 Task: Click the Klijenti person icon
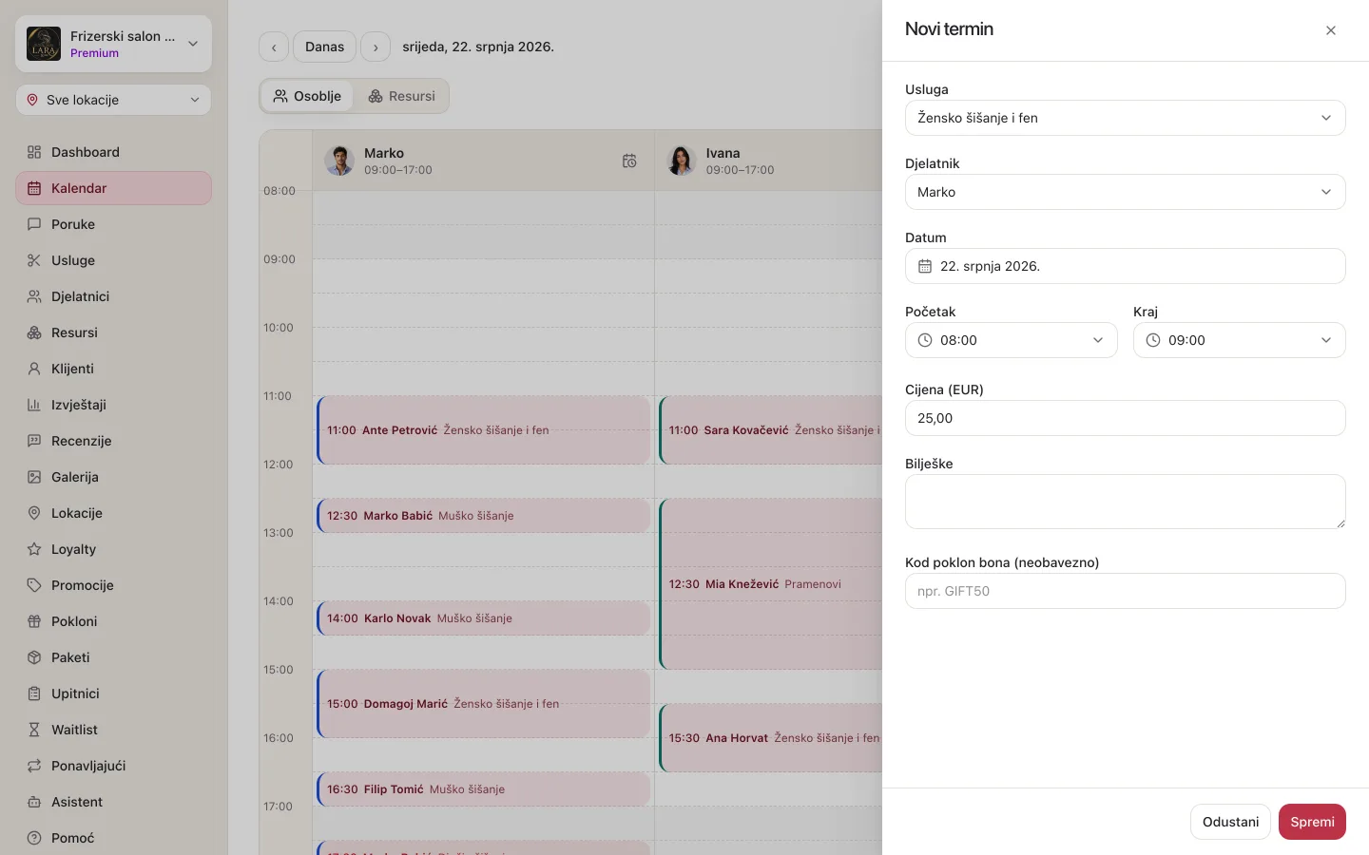pyautogui.click(x=34, y=369)
